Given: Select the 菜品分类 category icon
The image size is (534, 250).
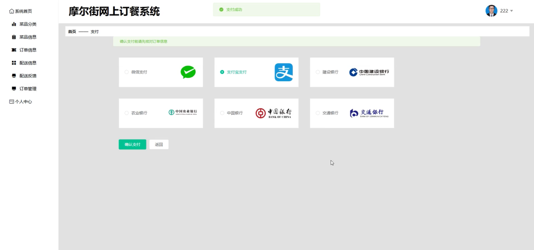Looking at the screenshot, I should pos(13,24).
